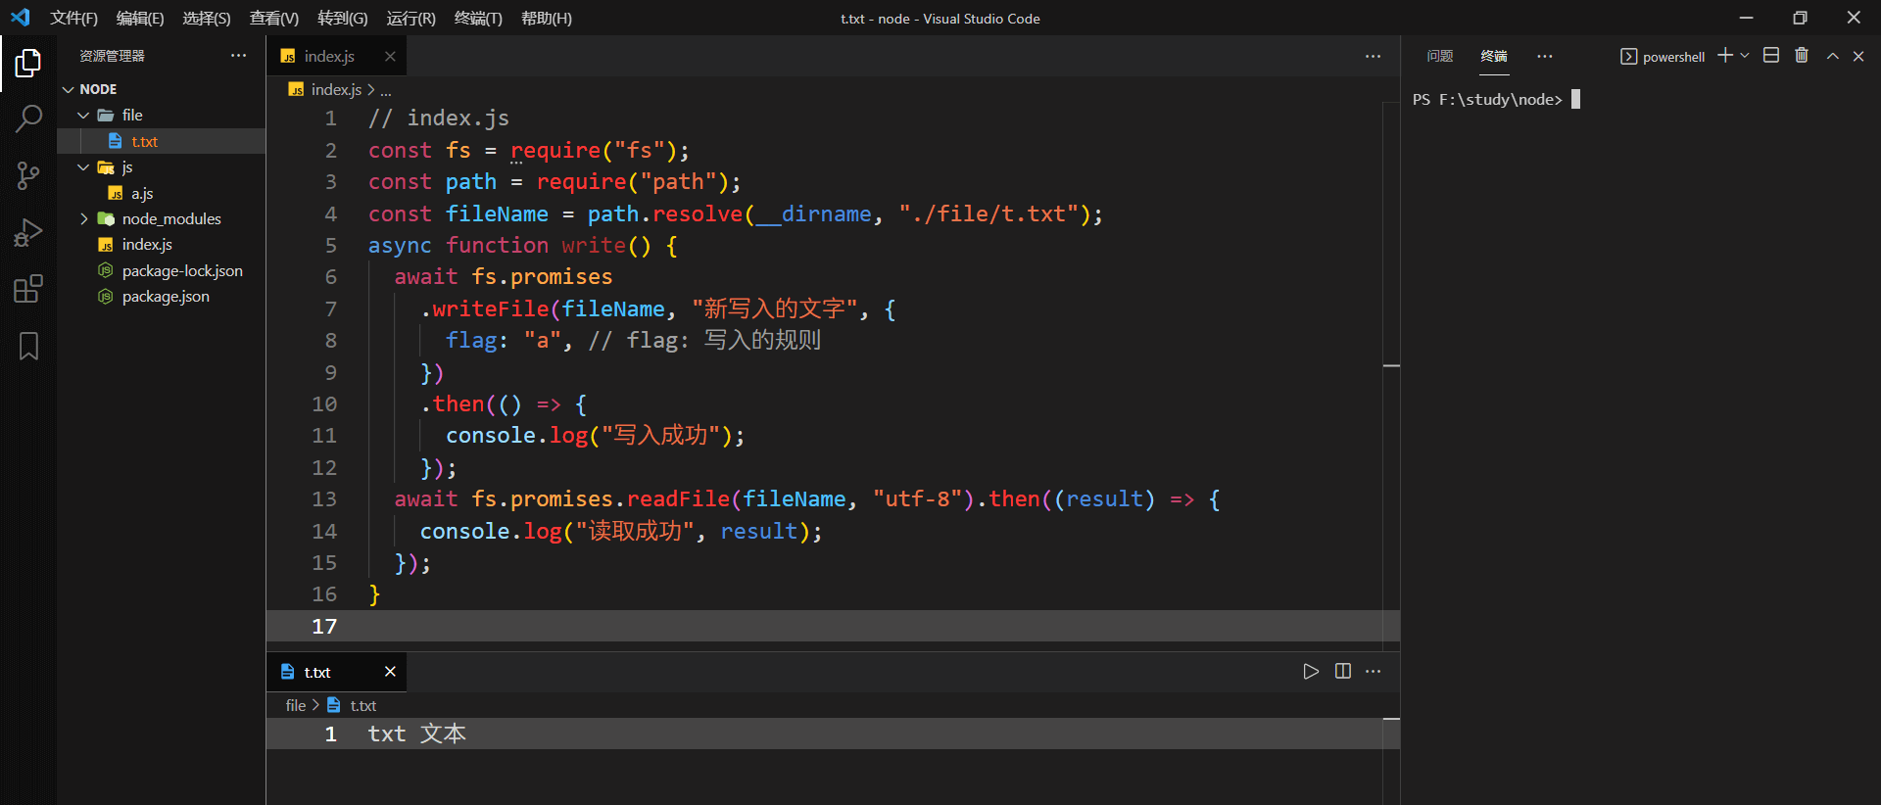Kill terminal with the trash icon

1802,56
